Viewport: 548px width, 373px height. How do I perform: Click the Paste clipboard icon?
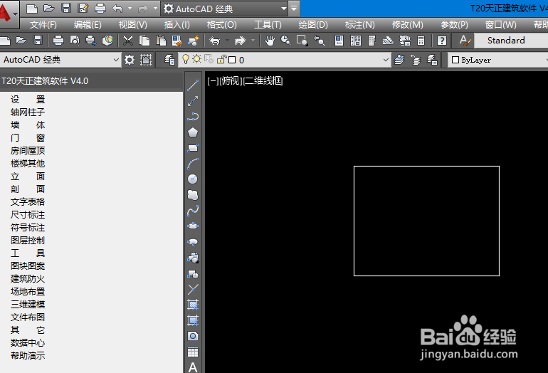(x=161, y=41)
